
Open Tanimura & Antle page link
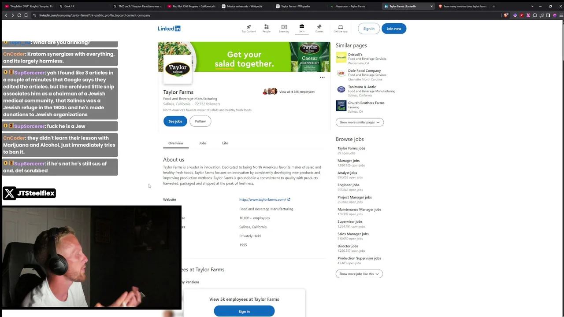pos(362,87)
